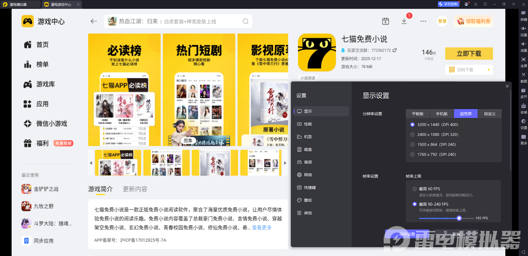Viewport: 528px width, 256px height.
Task: Click the 安装 APK install icon
Action: click(x=524, y=109)
